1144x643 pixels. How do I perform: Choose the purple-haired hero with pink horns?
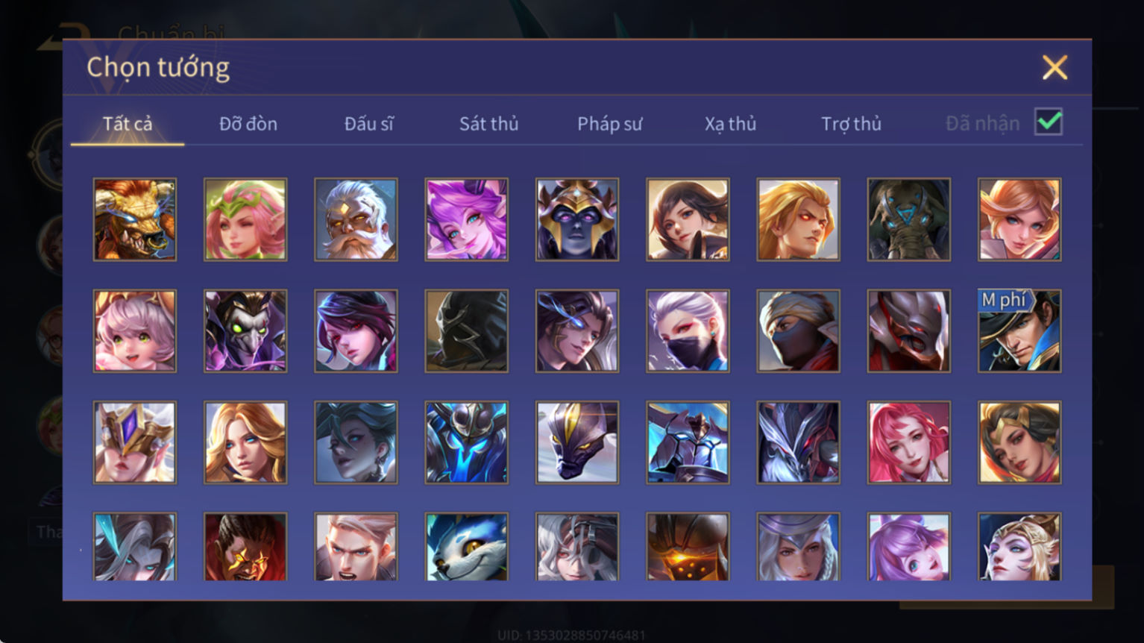coord(466,219)
